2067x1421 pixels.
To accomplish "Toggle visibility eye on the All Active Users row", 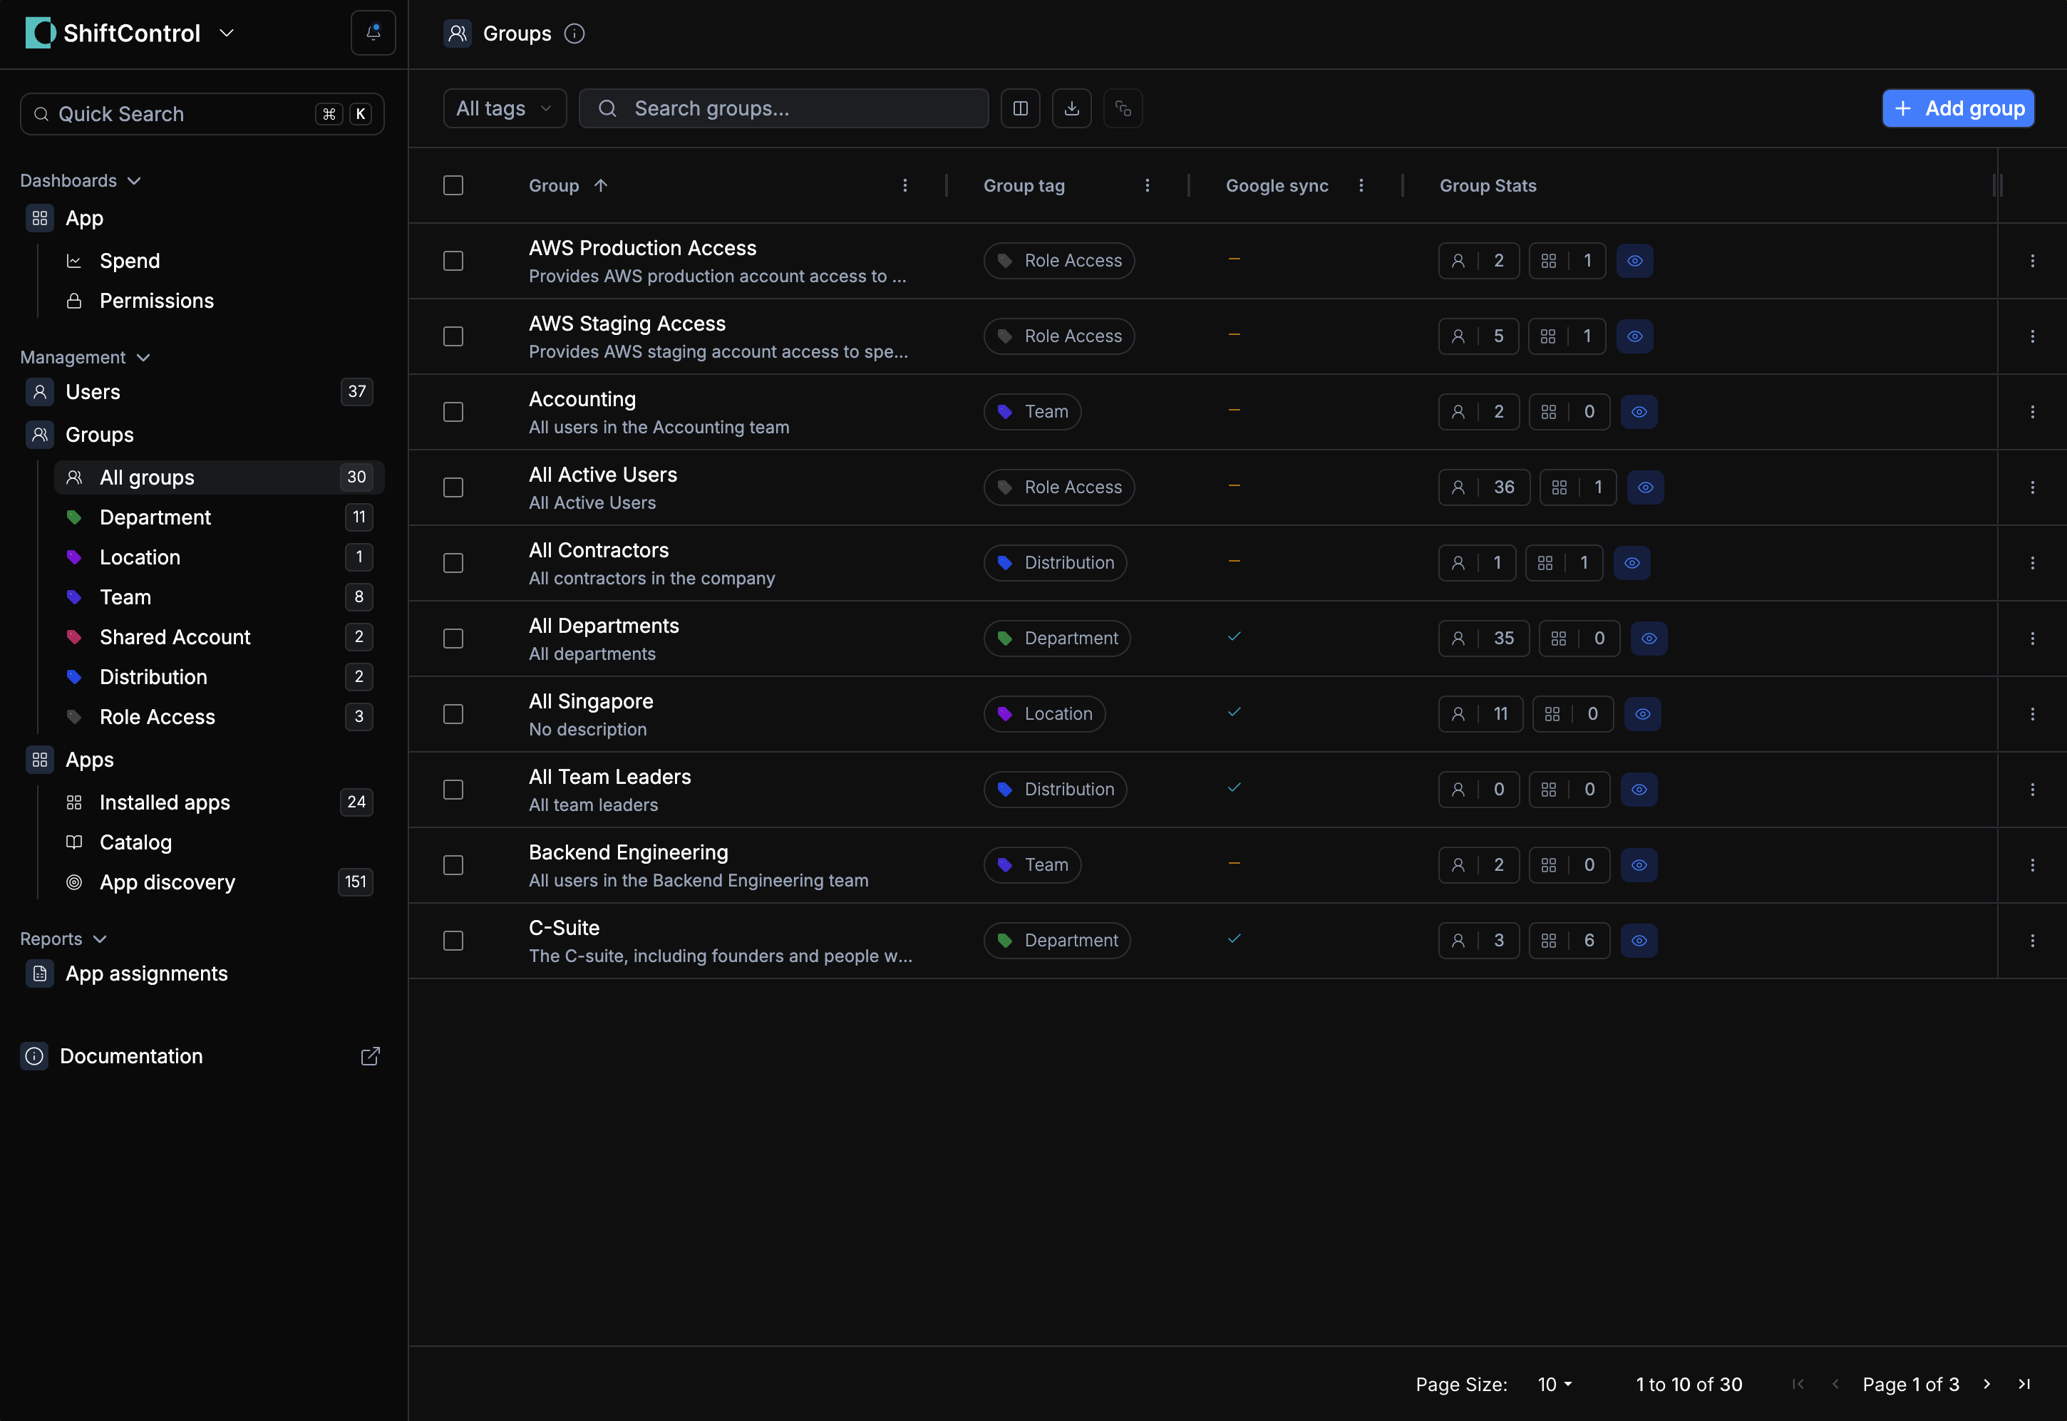I will [x=1645, y=487].
